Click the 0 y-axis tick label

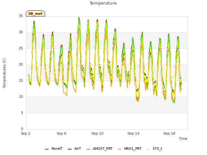coord(22,129)
